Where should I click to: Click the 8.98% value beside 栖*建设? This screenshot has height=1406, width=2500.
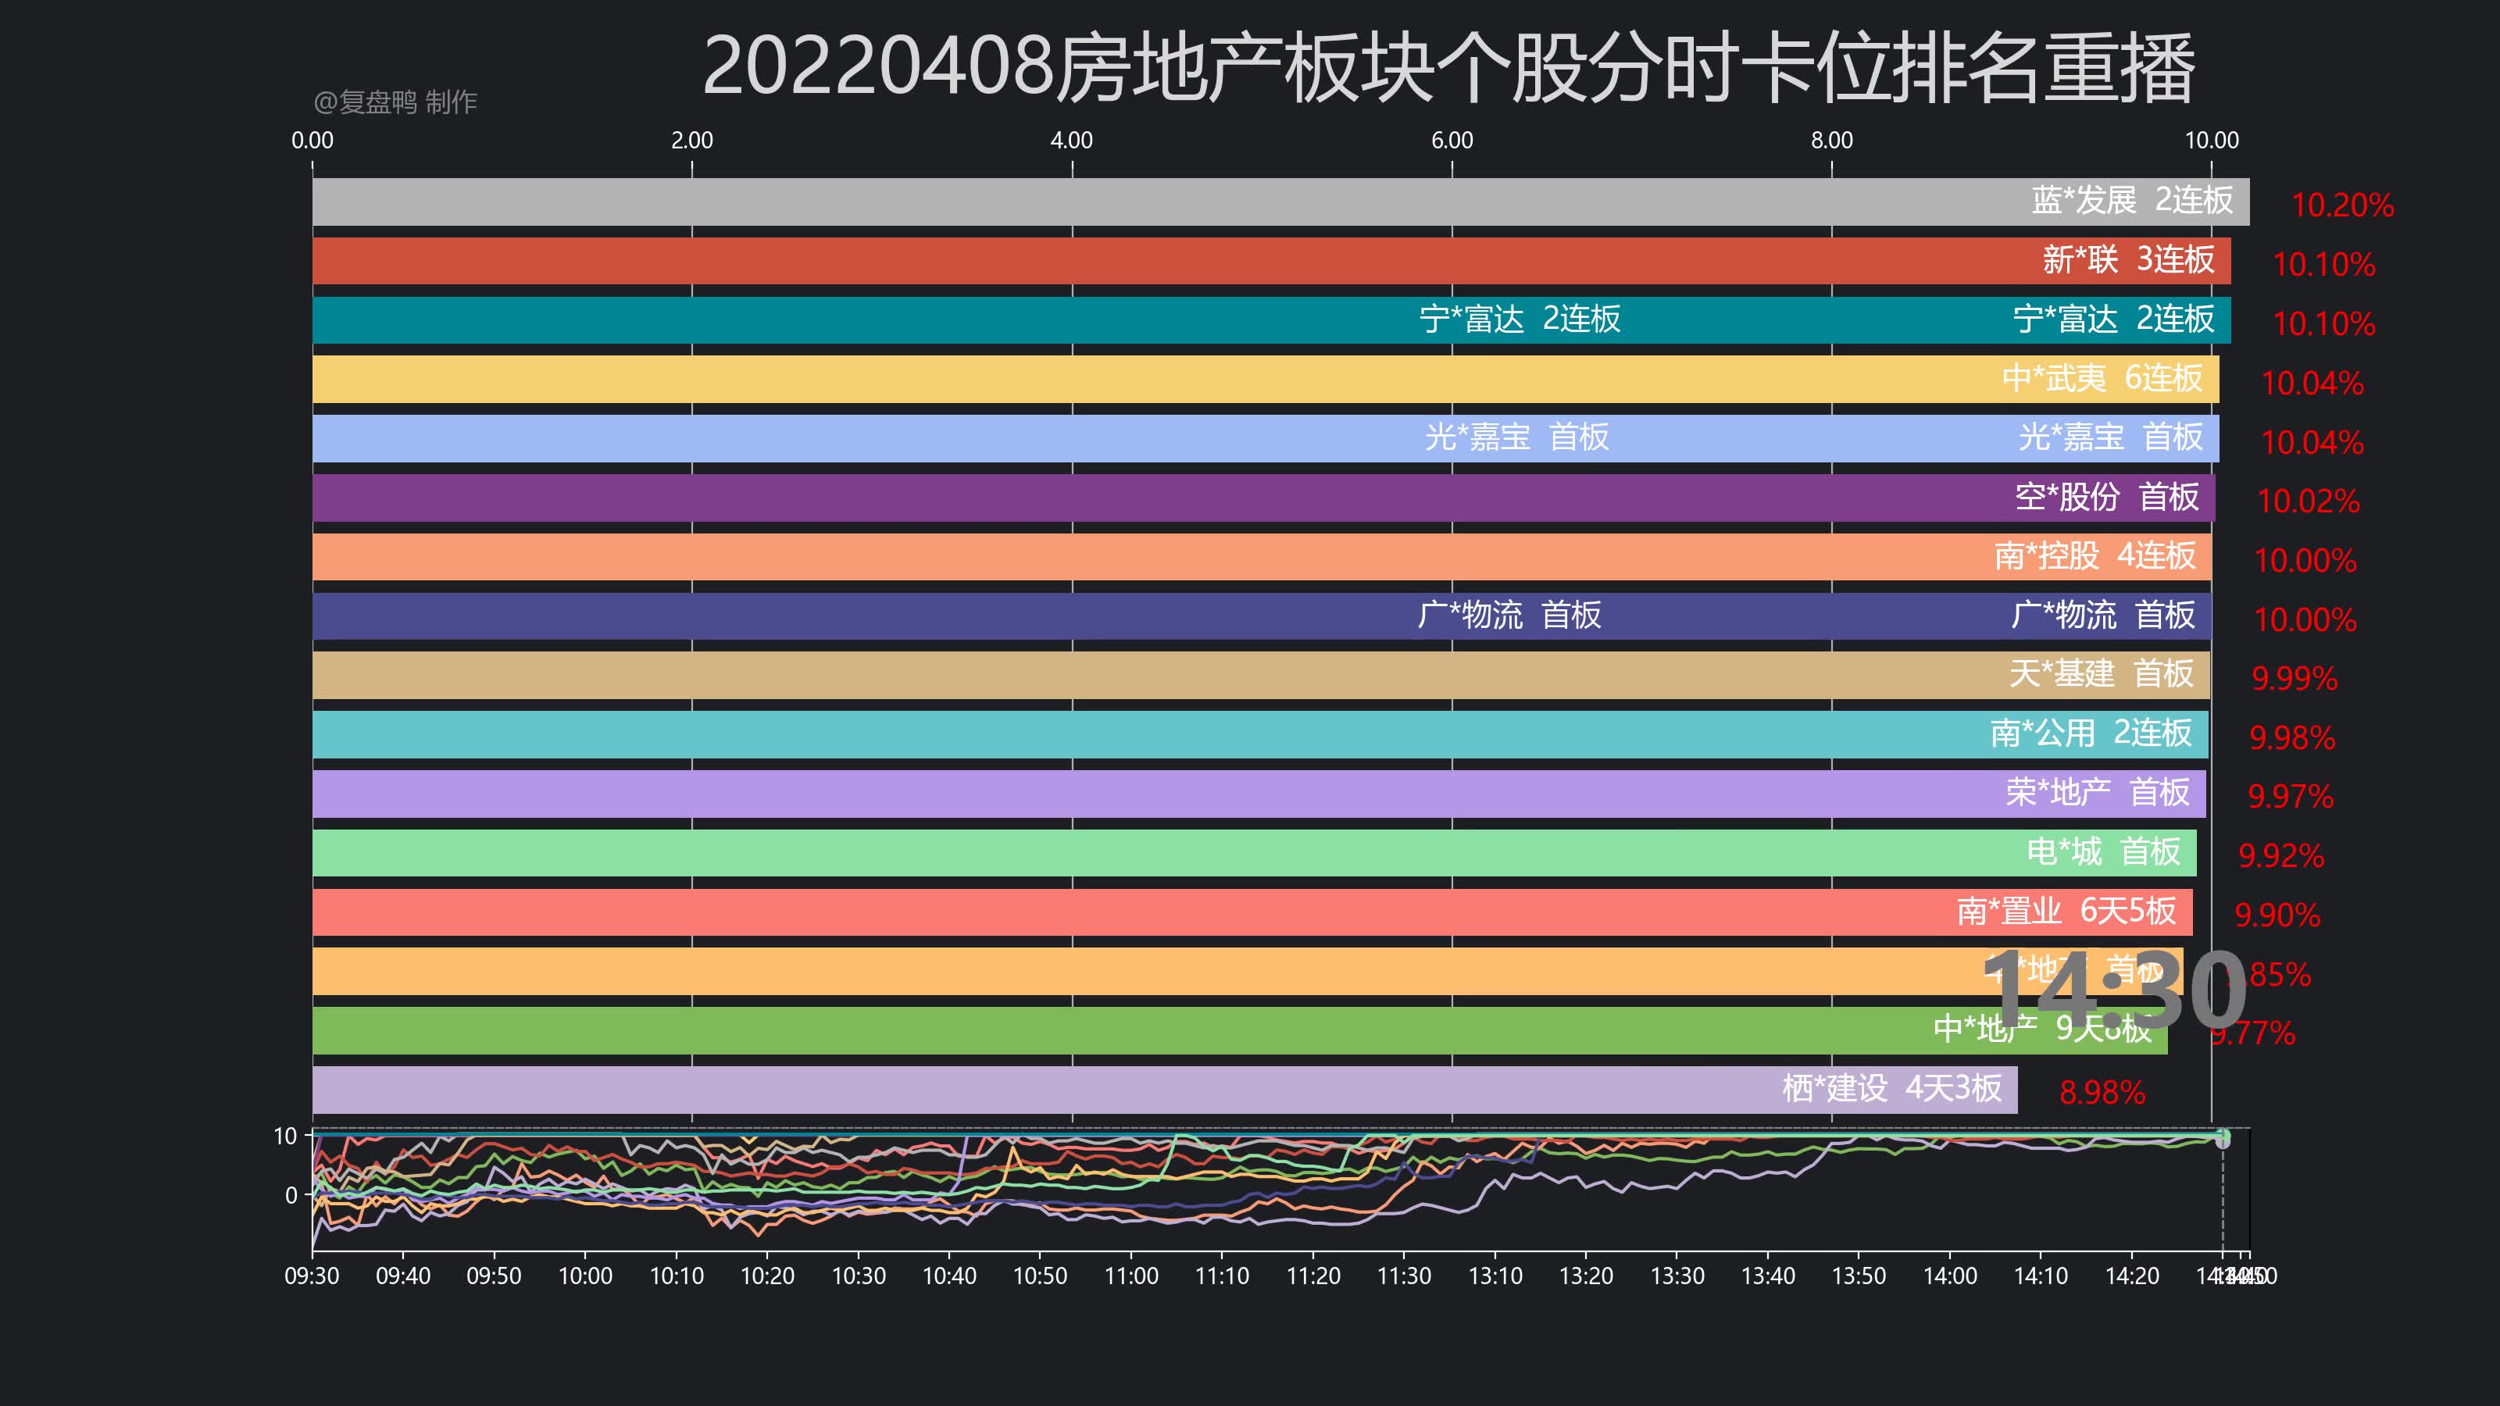pos(2102,1092)
